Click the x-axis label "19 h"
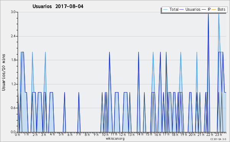This screenshot has height=142, width=230. pyautogui.click(x=183, y=134)
